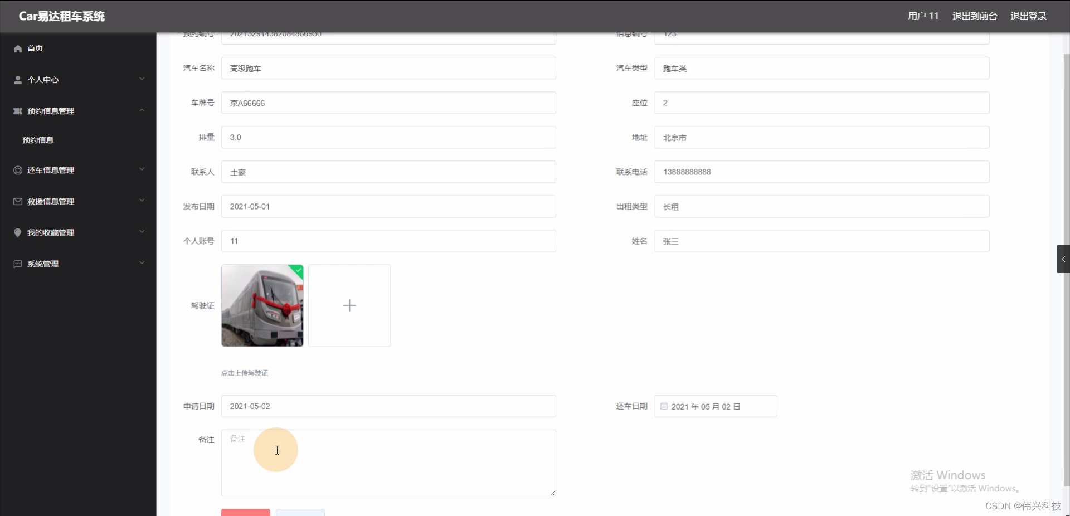Screen dimensions: 1070x516
Task: Click the home icon beside 首页
Action: tap(17, 48)
